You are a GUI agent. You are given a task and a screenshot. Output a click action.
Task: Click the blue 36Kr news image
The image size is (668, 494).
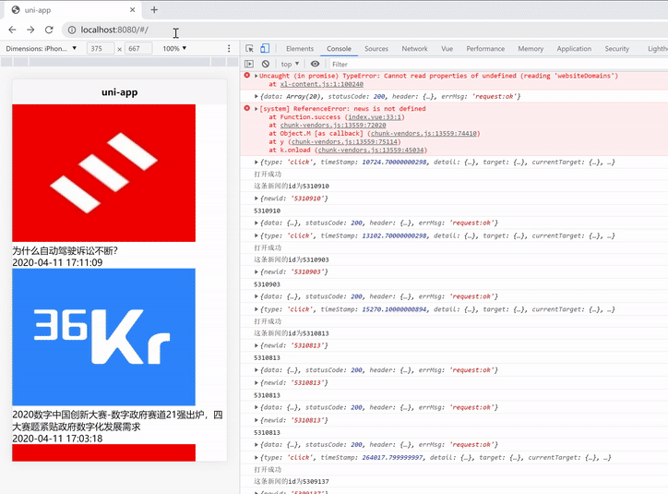tap(103, 337)
